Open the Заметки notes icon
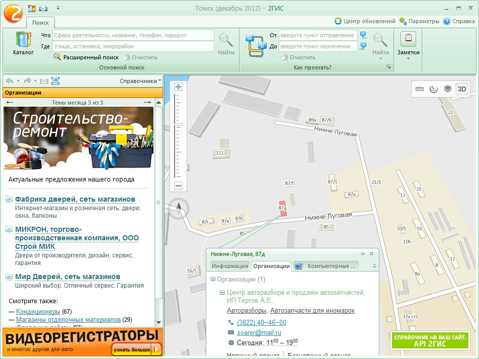Screen dimensions: 479x359 tap(408, 38)
